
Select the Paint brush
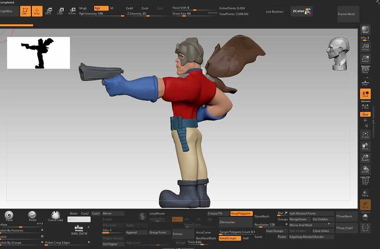tap(9, 216)
